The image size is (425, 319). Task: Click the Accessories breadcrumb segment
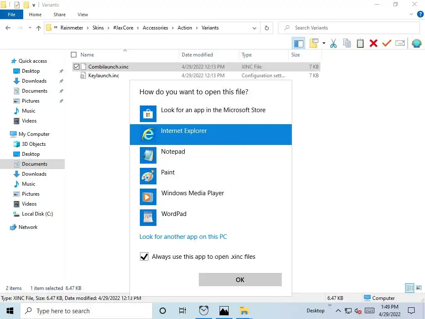coord(155,28)
